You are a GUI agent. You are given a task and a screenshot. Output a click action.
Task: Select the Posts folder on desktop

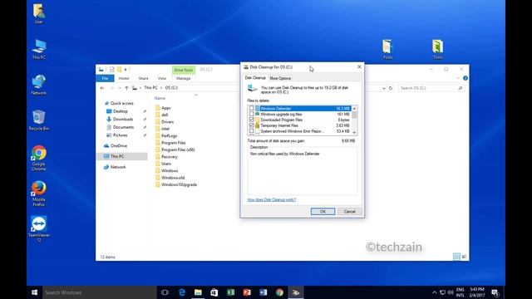click(387, 49)
